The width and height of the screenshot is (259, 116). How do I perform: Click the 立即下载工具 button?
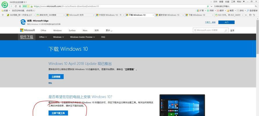tap(58, 113)
